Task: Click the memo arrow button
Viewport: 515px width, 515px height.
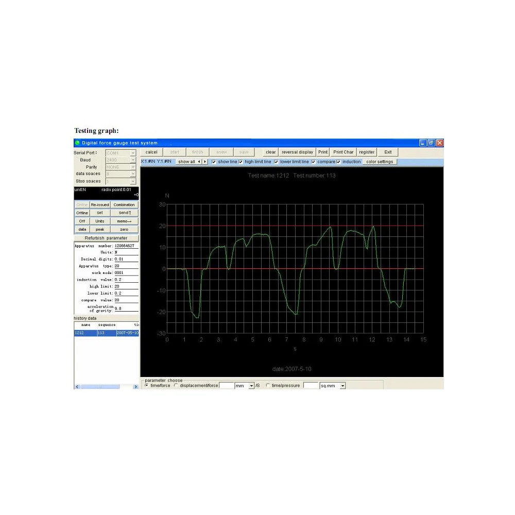Action: [x=124, y=221]
